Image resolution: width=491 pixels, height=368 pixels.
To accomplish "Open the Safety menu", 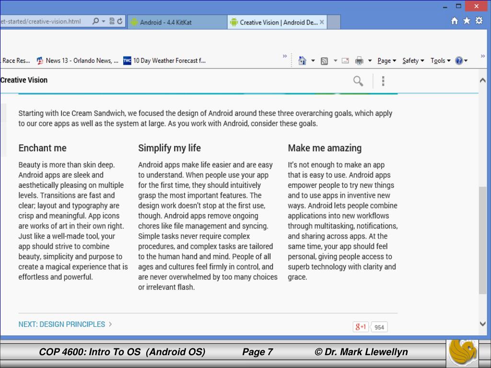I will pyautogui.click(x=413, y=61).
